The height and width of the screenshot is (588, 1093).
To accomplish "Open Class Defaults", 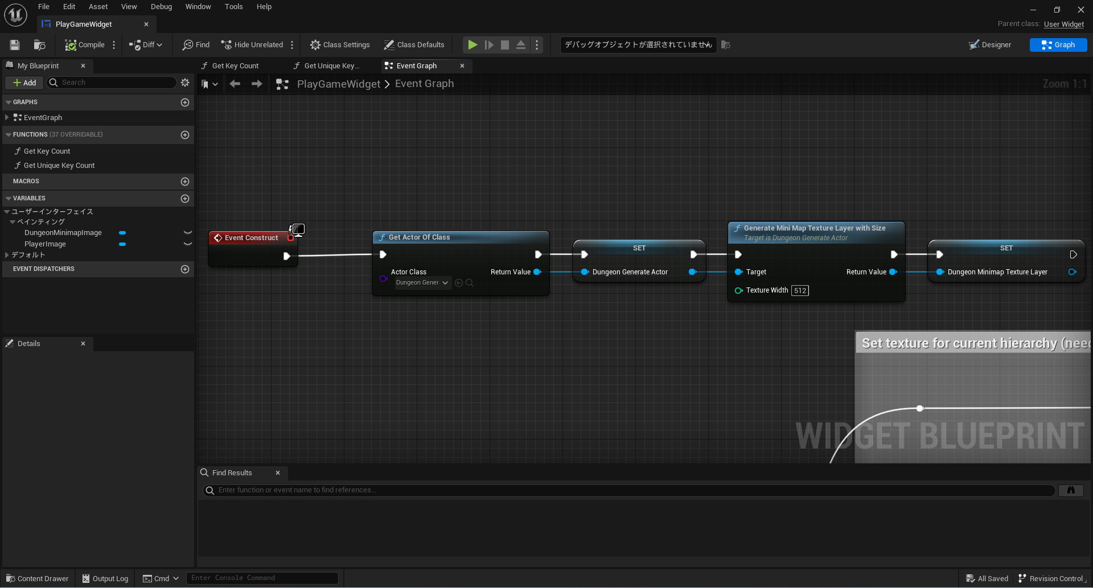I will 414,45.
